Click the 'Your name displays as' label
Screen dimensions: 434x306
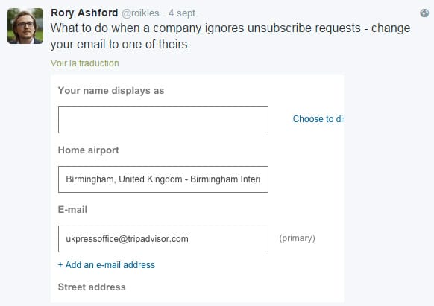tap(111, 91)
